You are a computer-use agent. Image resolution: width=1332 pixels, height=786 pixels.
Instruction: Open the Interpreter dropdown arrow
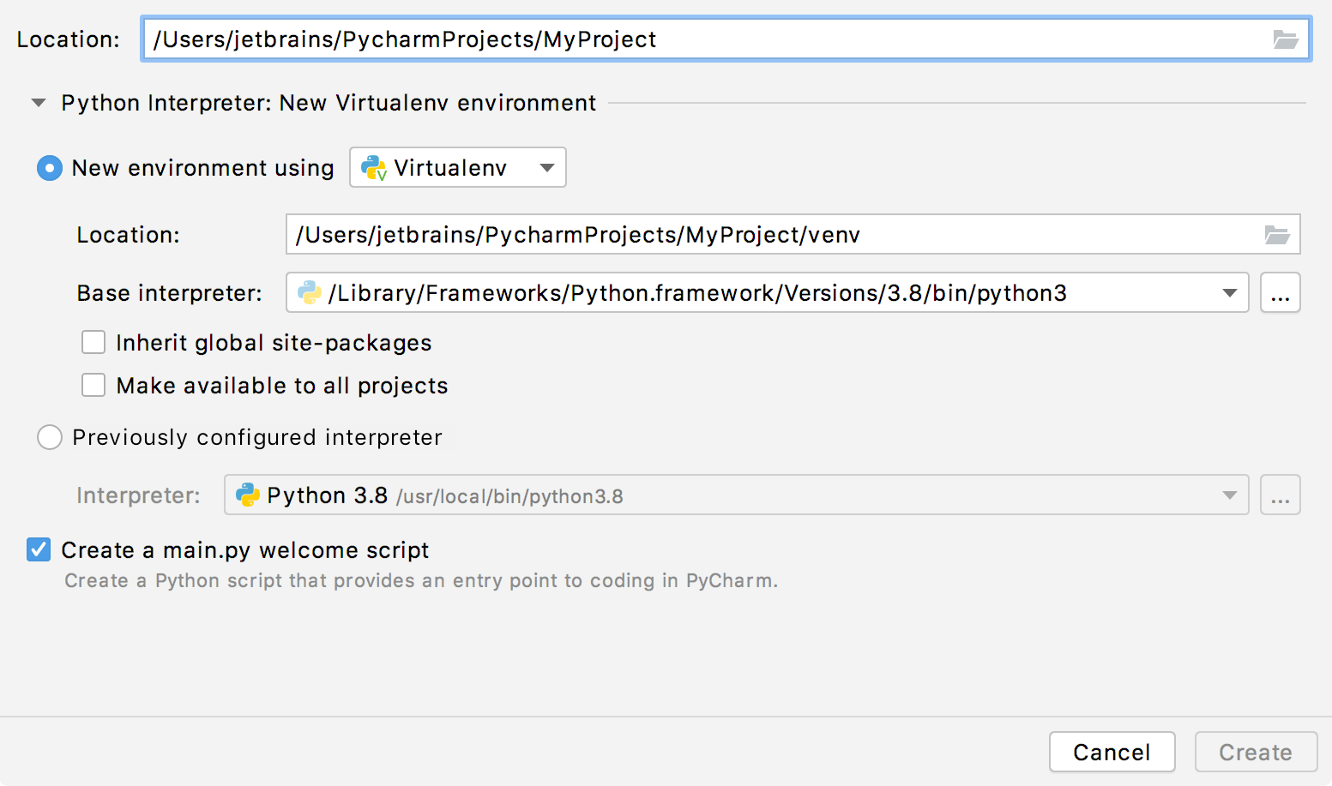(1229, 495)
